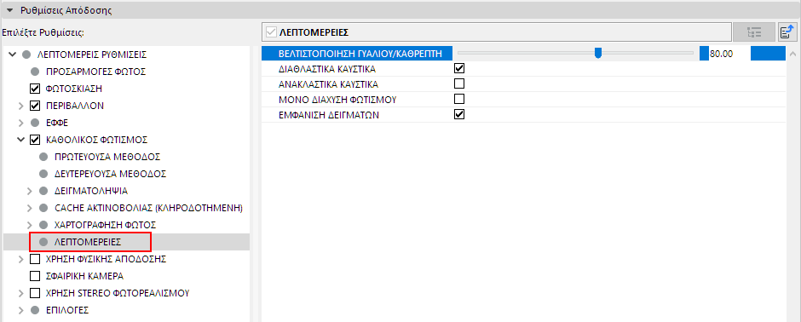Viewport: 801px width, 322px height.
Task: Click the ΜΟΝΟ ΔΙΑΧΥΣΗ ΦΩΤΙΣΜΟΥ label
Action: click(x=338, y=100)
